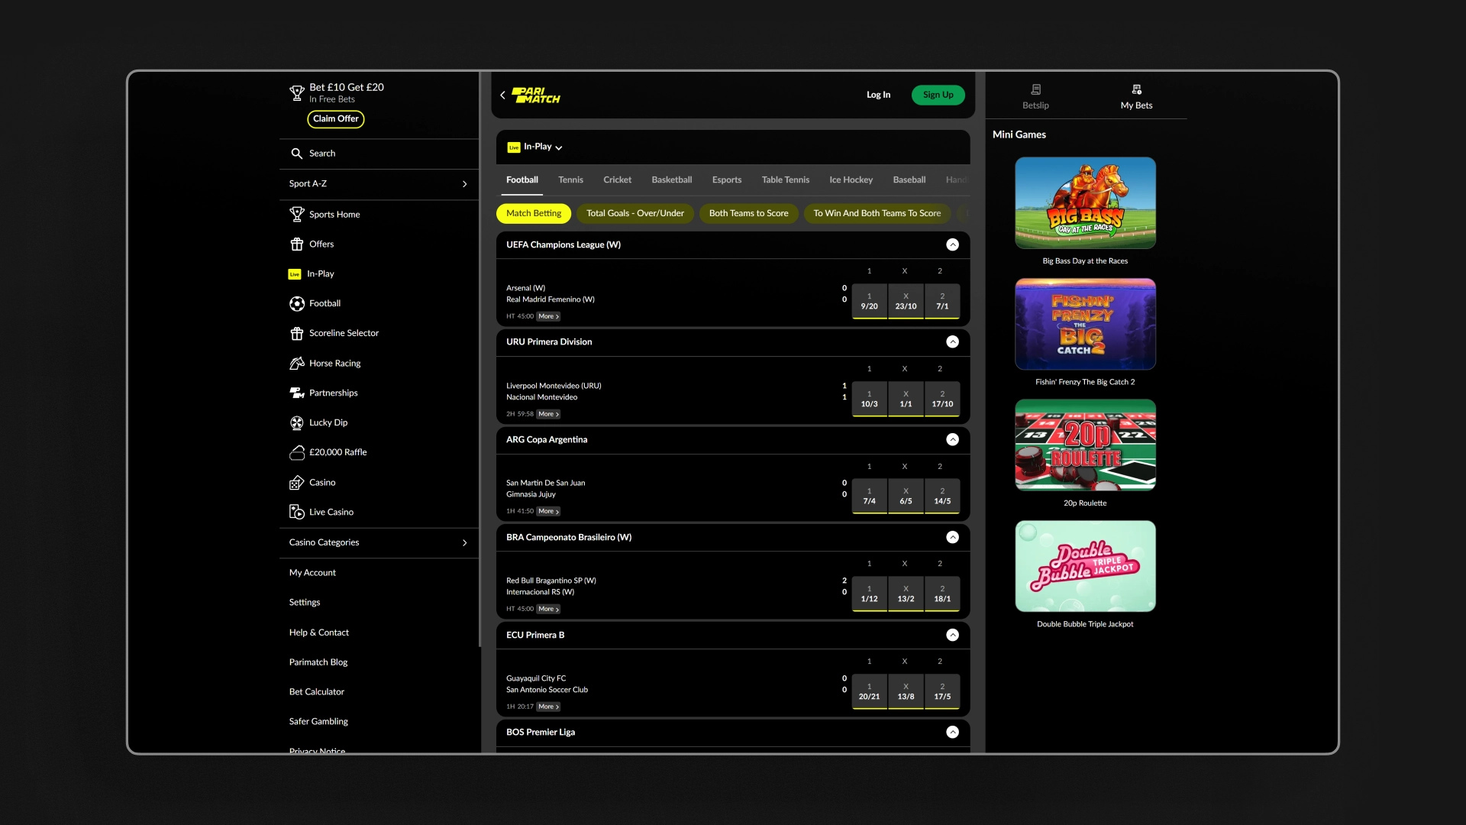
Task: Open My Account link
Action: point(312,573)
